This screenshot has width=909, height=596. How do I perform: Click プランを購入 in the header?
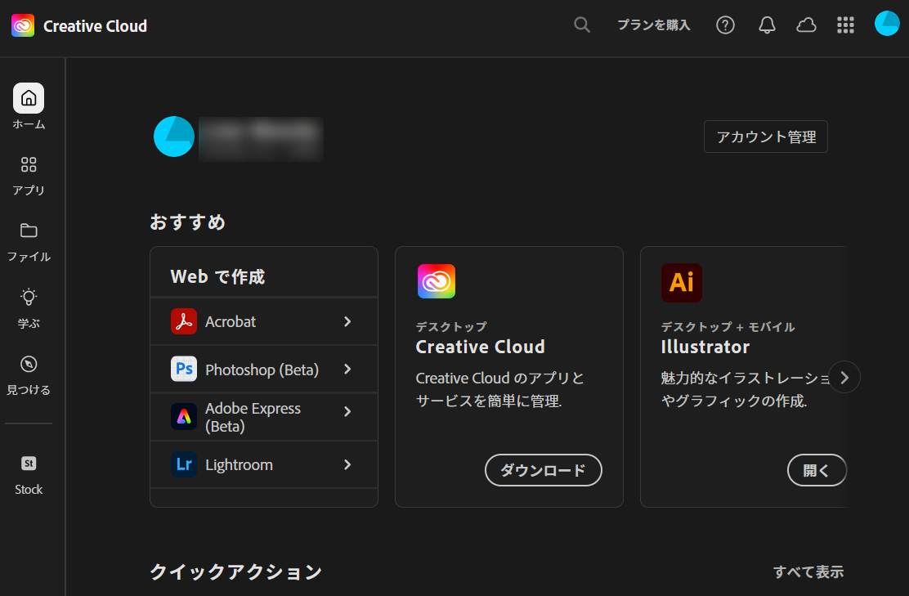(653, 25)
